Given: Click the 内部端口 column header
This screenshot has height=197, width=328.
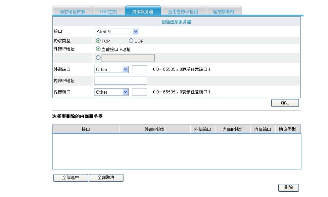Looking at the screenshot, I should pos(263,129).
